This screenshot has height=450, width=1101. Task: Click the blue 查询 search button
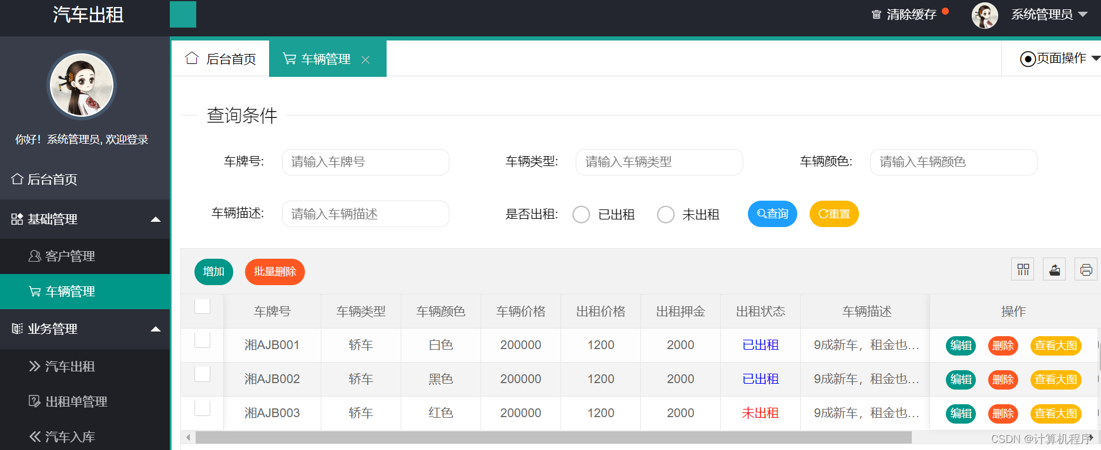773,214
